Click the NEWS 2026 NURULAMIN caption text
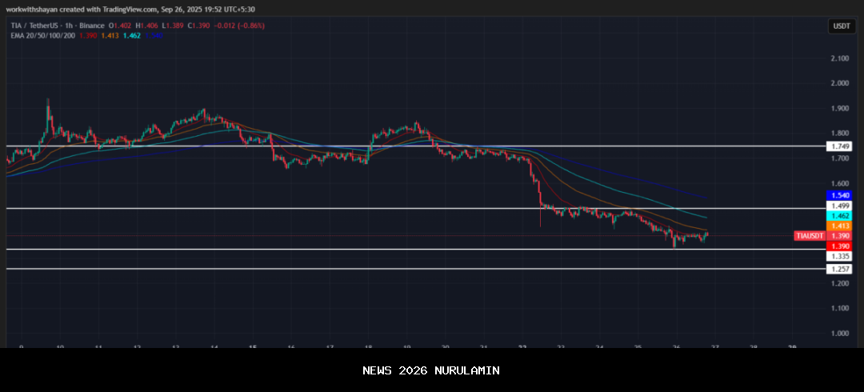The width and height of the screenshot is (864, 392). [431, 370]
